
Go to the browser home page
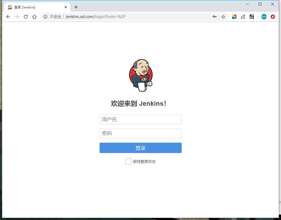tap(34, 17)
